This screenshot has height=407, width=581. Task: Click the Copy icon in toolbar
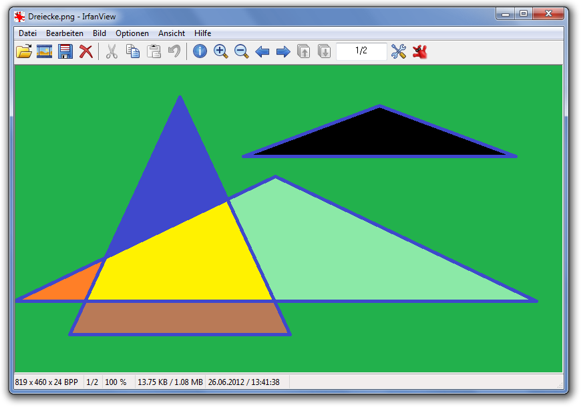[133, 51]
